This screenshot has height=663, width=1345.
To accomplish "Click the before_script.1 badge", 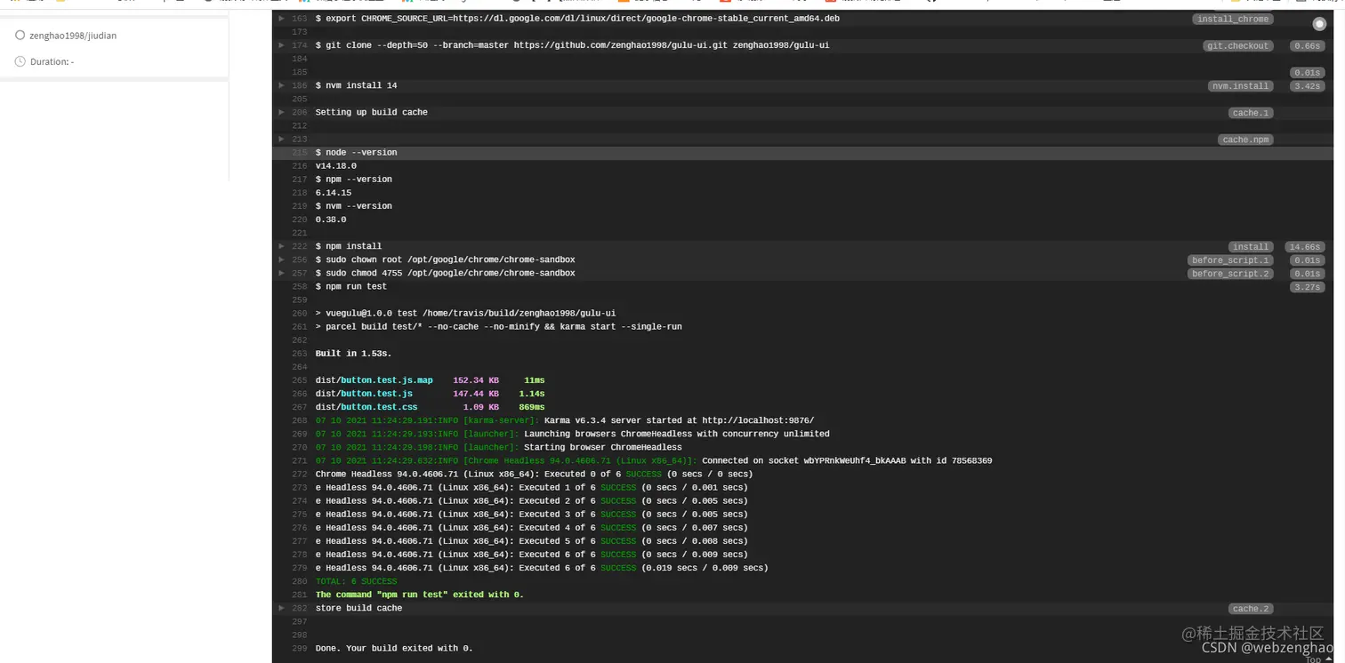I will click(x=1230, y=260).
